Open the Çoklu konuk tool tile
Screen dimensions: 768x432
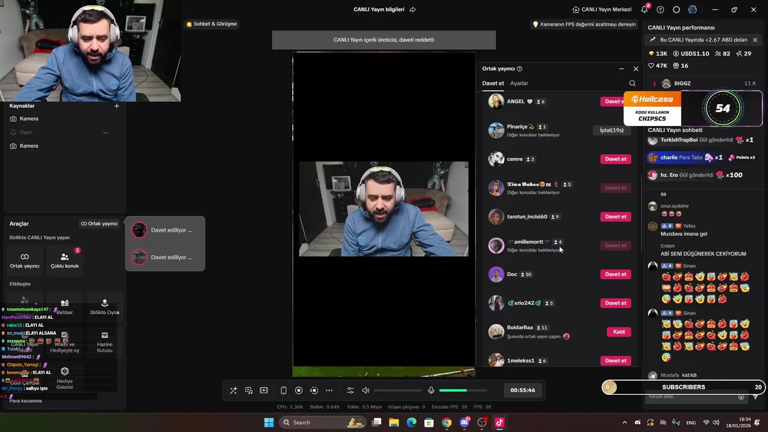65,261
